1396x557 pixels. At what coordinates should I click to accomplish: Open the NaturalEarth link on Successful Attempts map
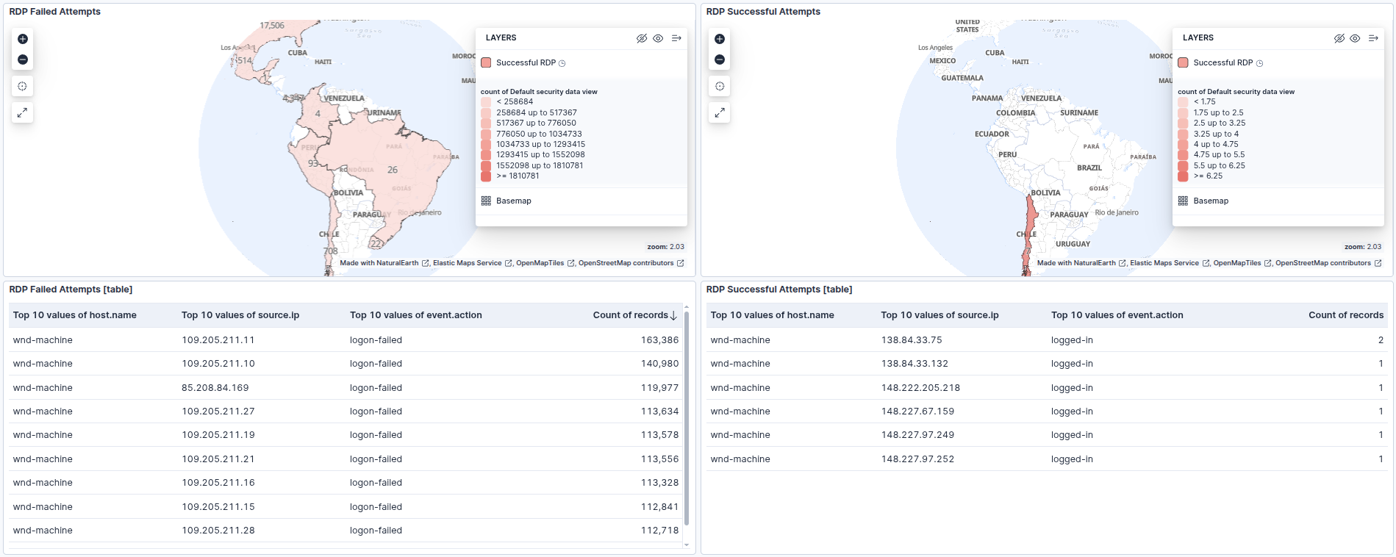tap(1081, 263)
